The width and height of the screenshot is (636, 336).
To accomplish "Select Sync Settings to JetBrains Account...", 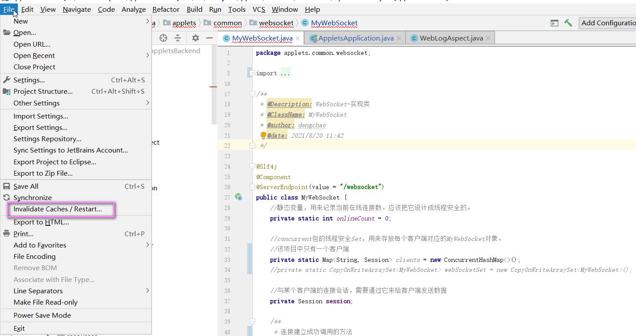I will tap(76, 150).
